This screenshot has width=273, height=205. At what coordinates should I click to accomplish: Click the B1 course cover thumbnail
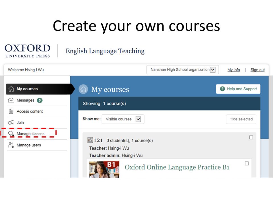point(104,169)
